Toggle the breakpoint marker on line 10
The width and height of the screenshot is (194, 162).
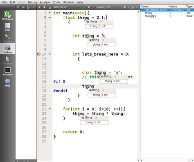click(x=39, y=54)
